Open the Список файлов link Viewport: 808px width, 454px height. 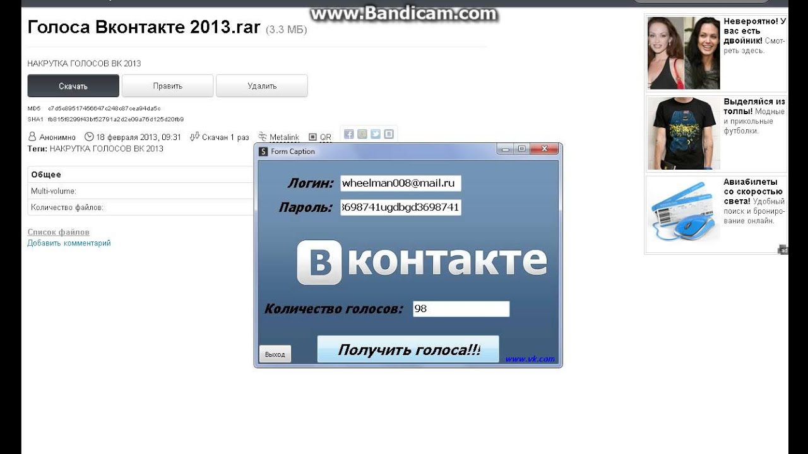(58, 233)
